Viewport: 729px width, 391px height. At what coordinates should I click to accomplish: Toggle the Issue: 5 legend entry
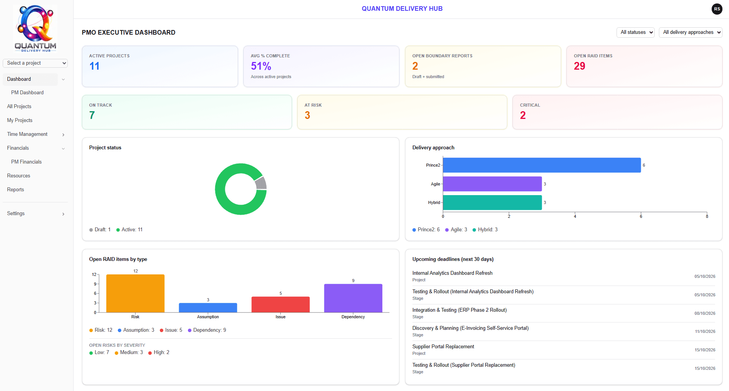[x=171, y=330]
